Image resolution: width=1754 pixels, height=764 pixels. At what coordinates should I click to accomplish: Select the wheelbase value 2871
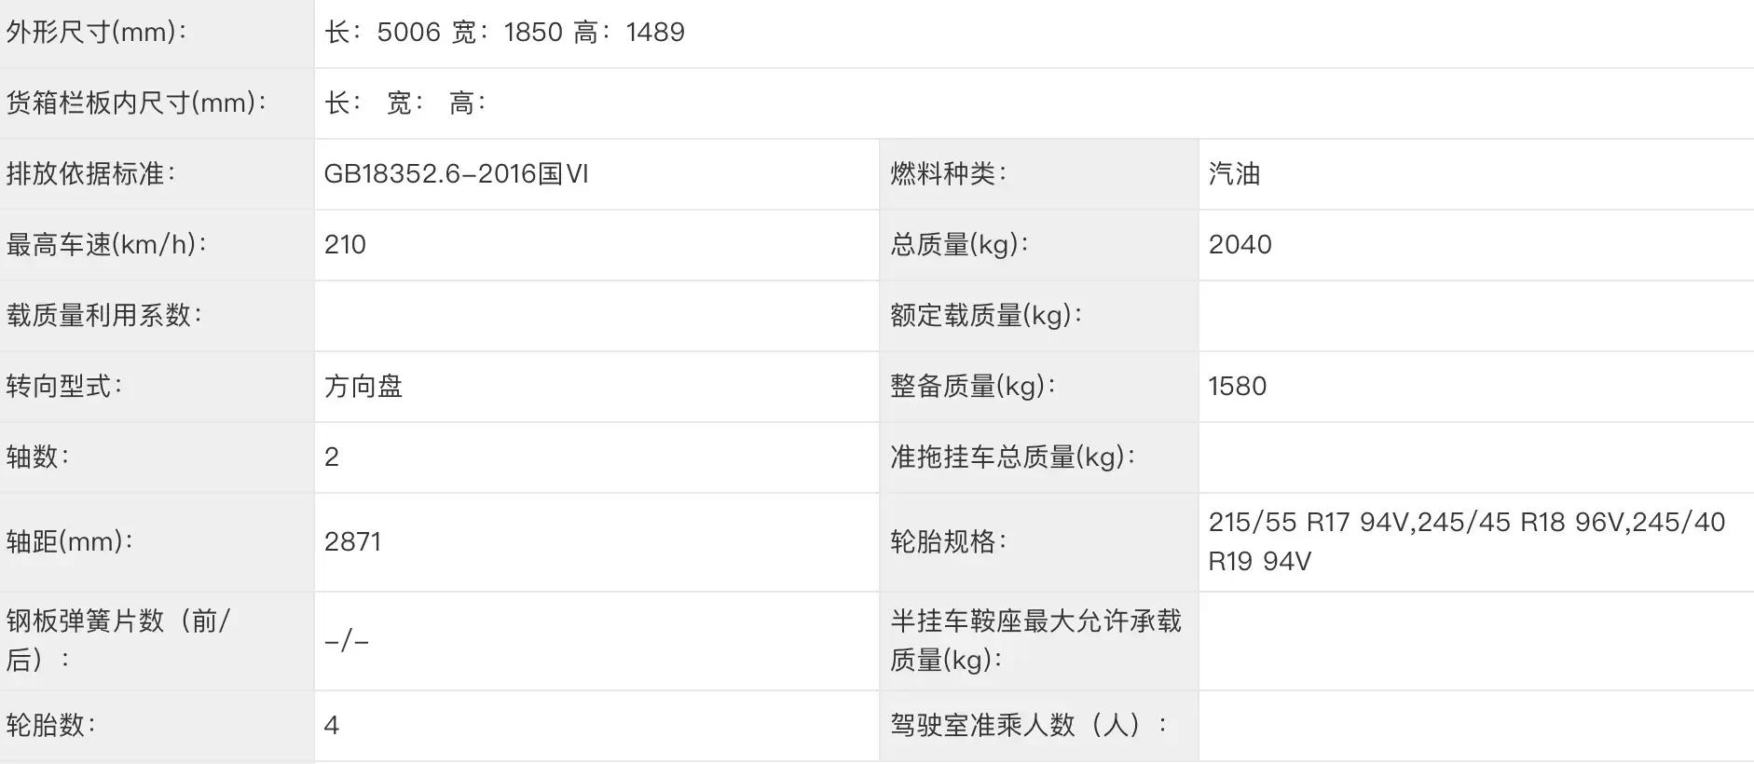click(352, 542)
